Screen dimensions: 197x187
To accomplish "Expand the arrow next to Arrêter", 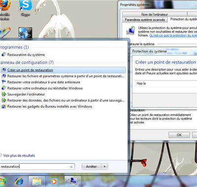I will click(104, 167).
